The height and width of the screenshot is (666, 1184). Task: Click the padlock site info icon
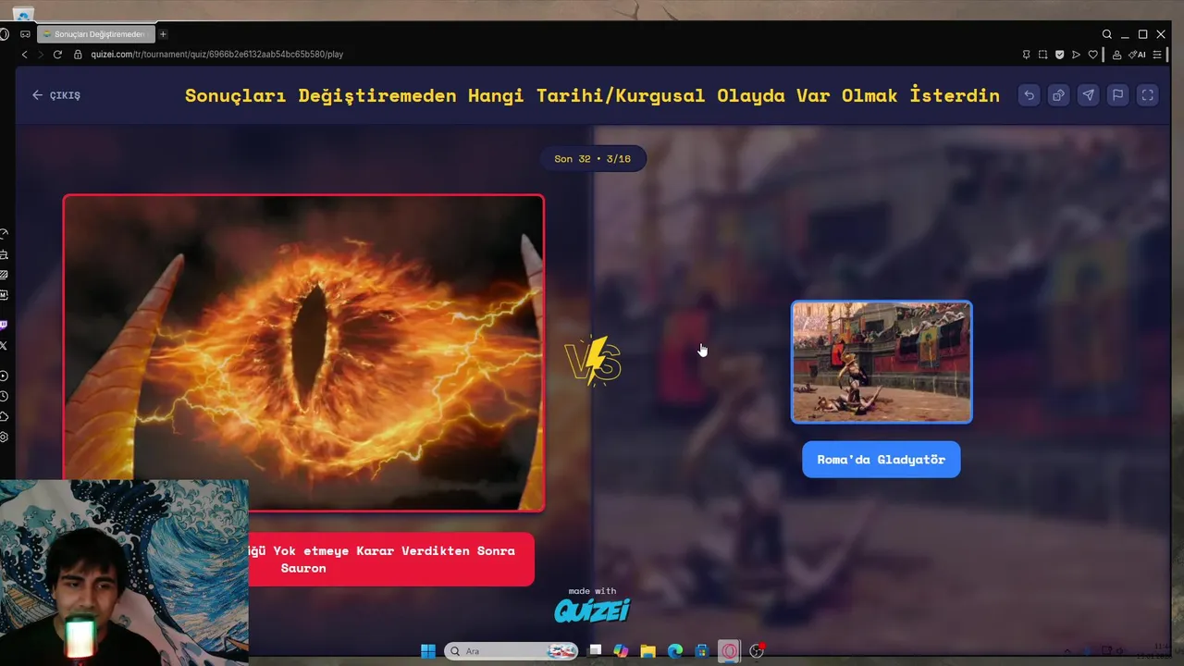[x=80, y=55]
